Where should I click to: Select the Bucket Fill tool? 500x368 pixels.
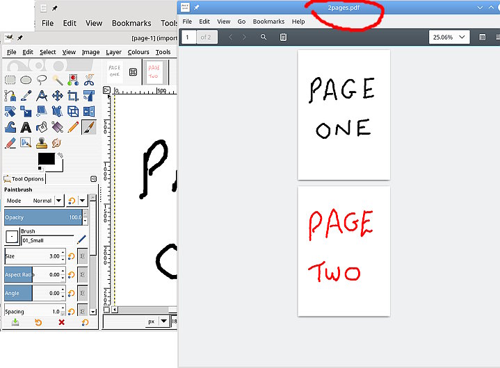(x=42, y=127)
